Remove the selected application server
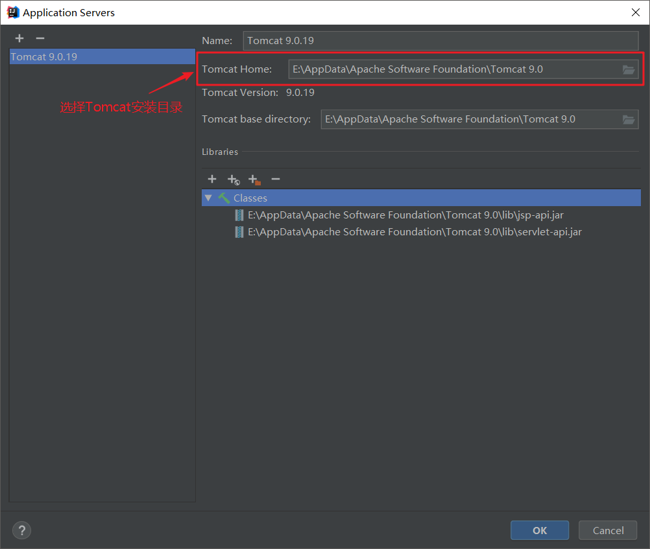 [40, 38]
